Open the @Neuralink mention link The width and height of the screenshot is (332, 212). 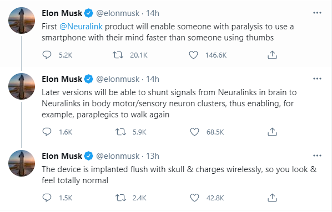pyautogui.click(x=81, y=27)
